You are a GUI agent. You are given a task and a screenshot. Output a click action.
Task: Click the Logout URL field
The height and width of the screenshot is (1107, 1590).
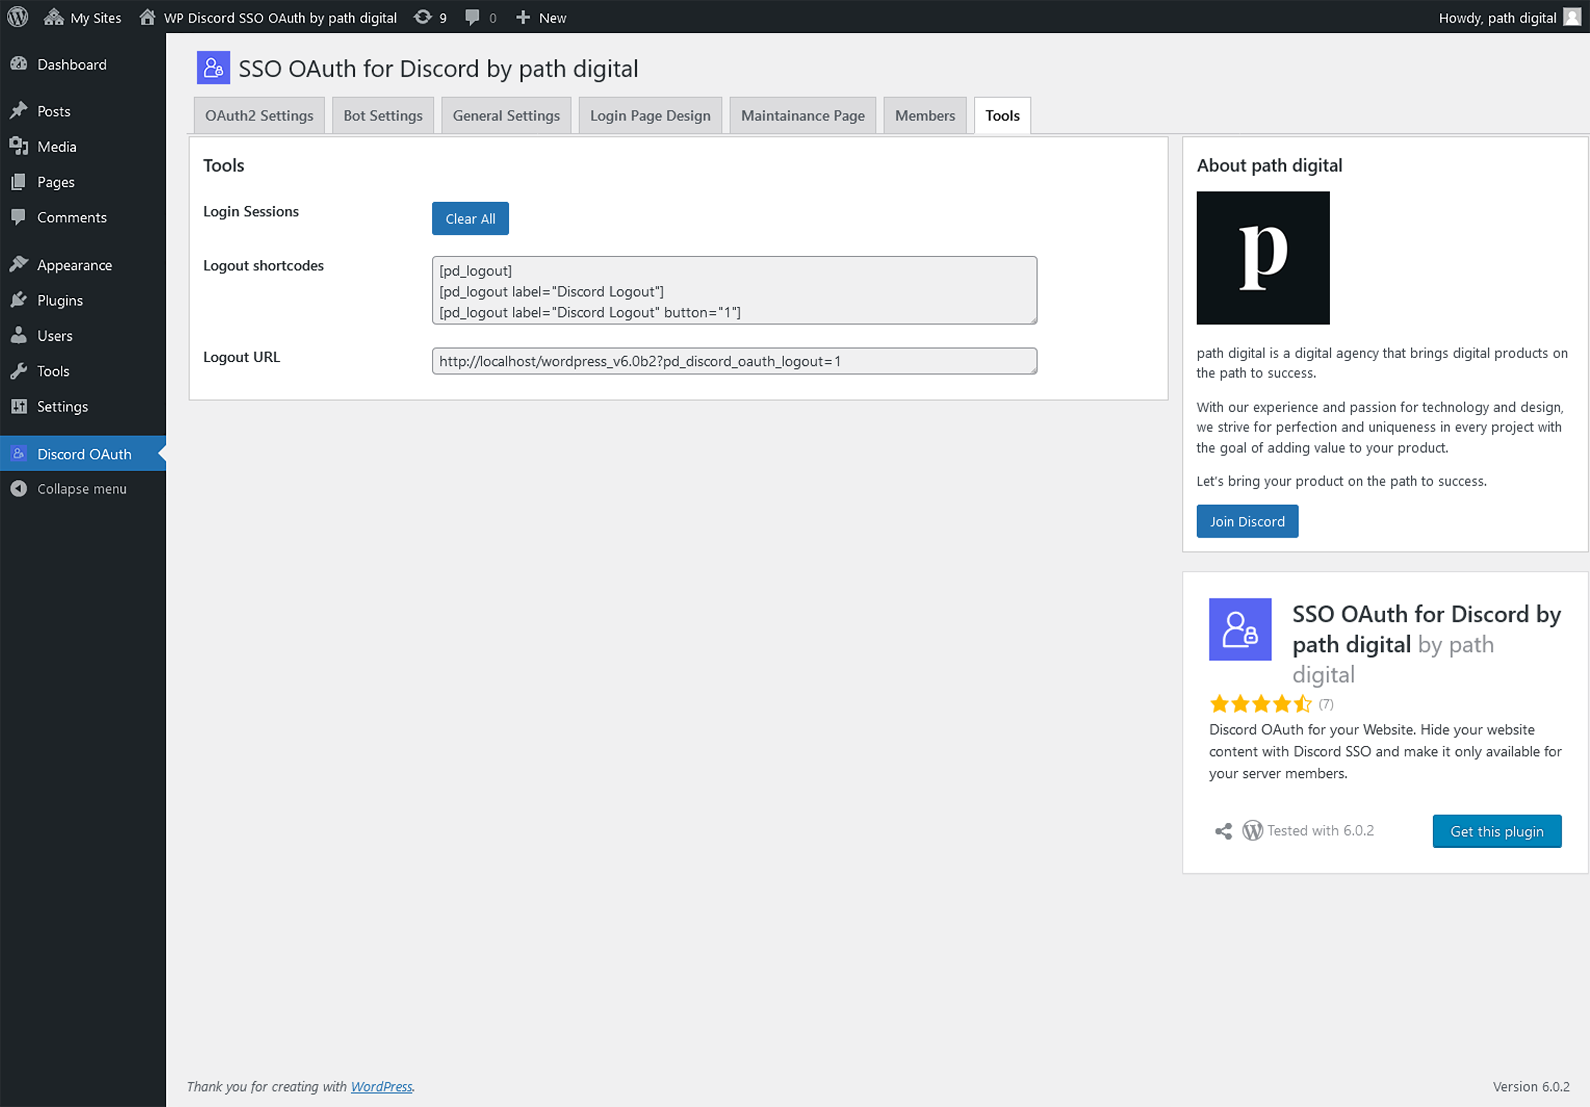click(734, 361)
